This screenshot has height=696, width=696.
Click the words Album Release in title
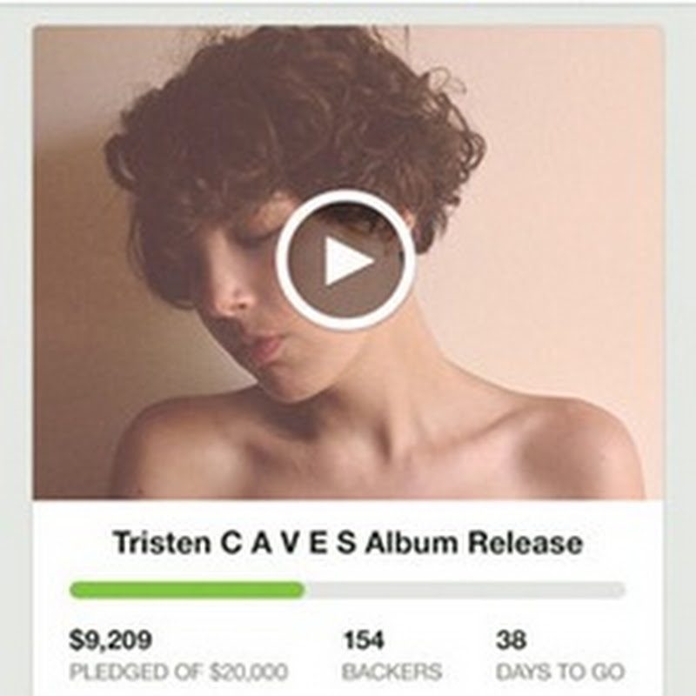pyautogui.click(x=474, y=542)
